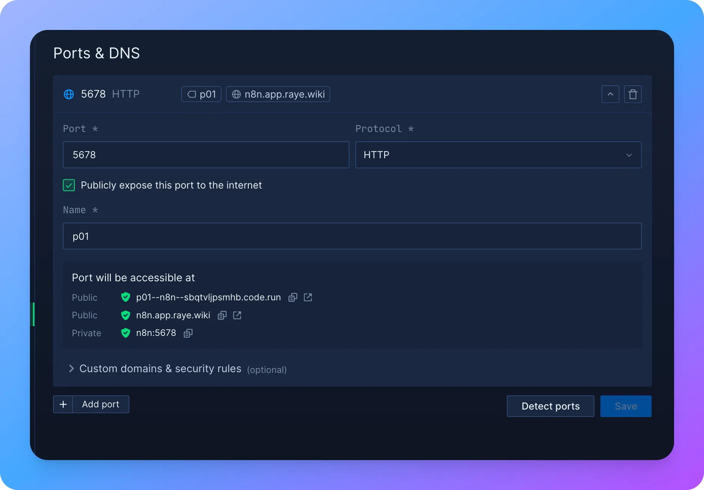Click the Detect ports button
The width and height of the screenshot is (704, 490).
(551, 406)
